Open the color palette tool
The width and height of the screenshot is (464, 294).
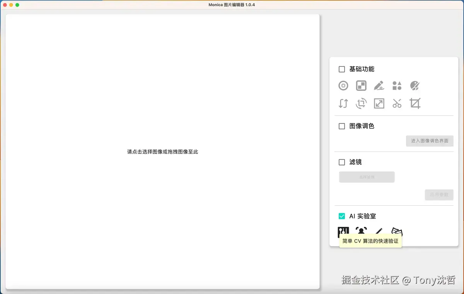tap(415, 85)
